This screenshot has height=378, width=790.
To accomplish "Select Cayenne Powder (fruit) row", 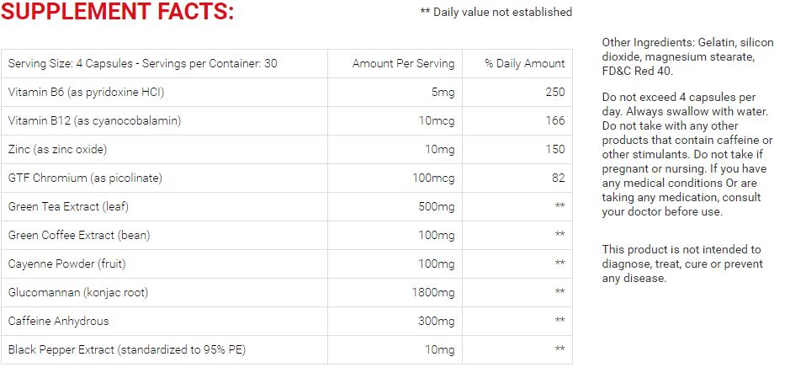I will click(x=287, y=264).
